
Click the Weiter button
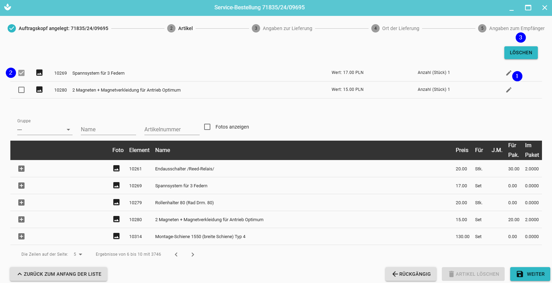click(x=530, y=274)
